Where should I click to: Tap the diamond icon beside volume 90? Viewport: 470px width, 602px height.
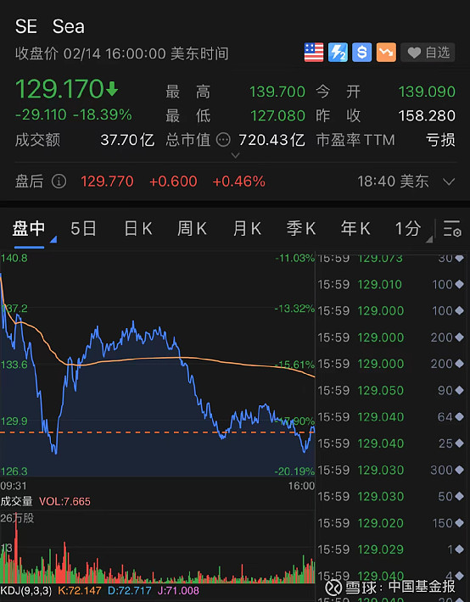click(x=459, y=390)
